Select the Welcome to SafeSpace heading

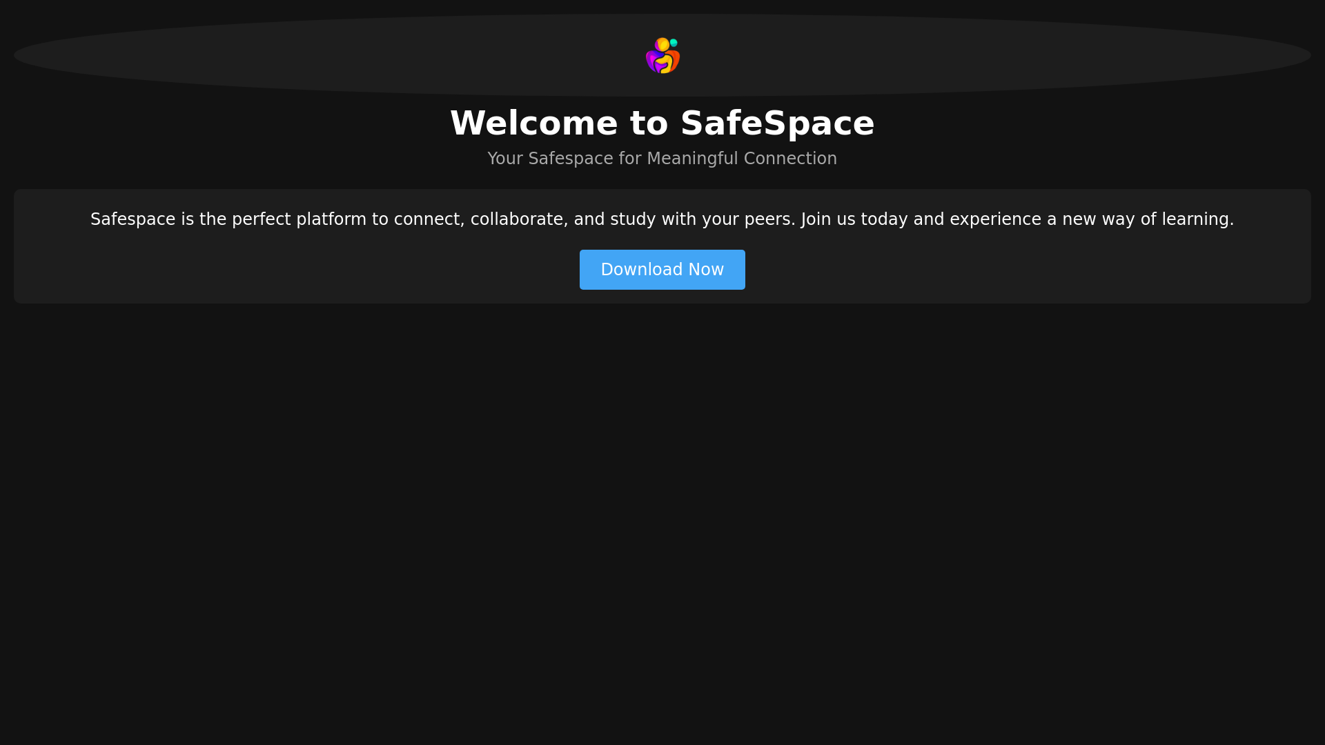pyautogui.click(x=662, y=123)
